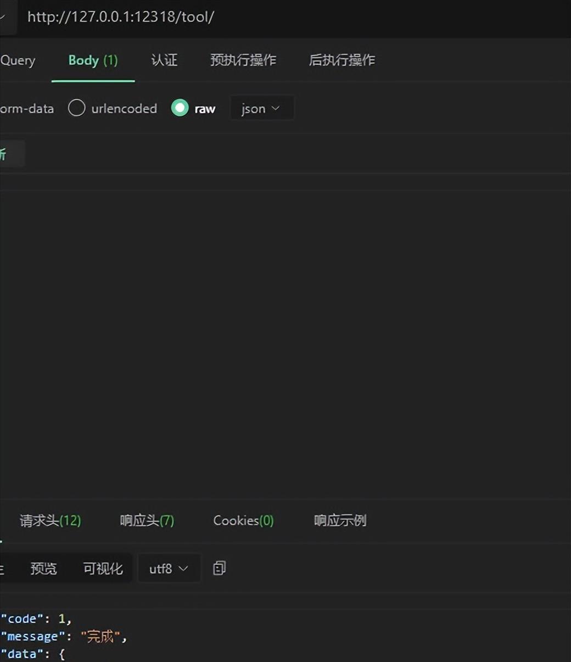
Task: Click the "code": 1 response line
Action: click(x=36, y=619)
